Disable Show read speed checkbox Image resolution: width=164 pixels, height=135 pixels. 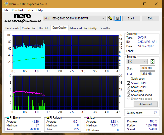pos(129,95)
